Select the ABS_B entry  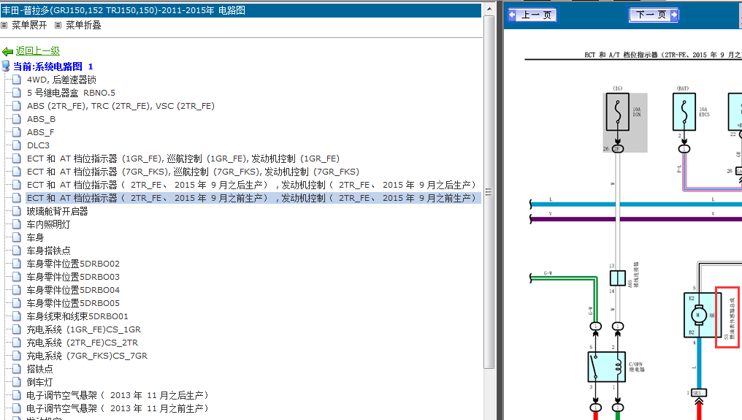[41, 119]
